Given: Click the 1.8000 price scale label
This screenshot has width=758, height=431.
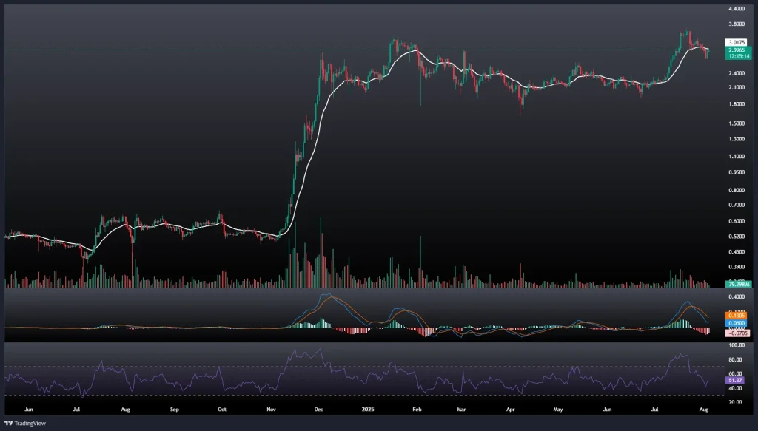Looking at the screenshot, I should pos(716,103).
